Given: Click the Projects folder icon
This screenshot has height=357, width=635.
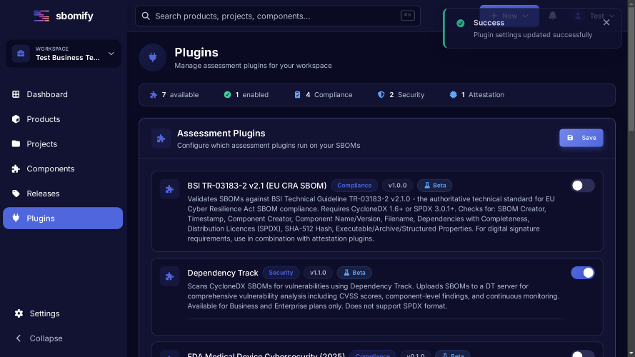Looking at the screenshot, I should point(16,144).
